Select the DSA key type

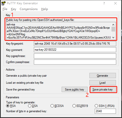(x=30, y=106)
